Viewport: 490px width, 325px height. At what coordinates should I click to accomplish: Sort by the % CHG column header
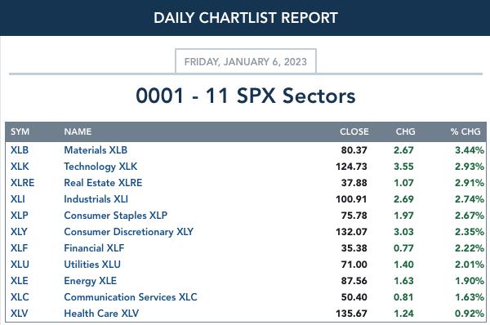pos(465,131)
